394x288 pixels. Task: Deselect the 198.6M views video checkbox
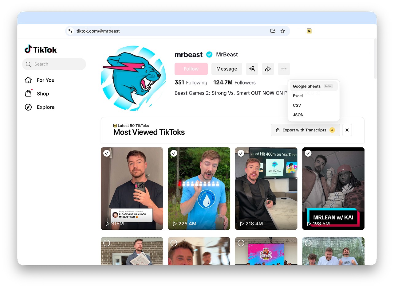tap(308, 153)
